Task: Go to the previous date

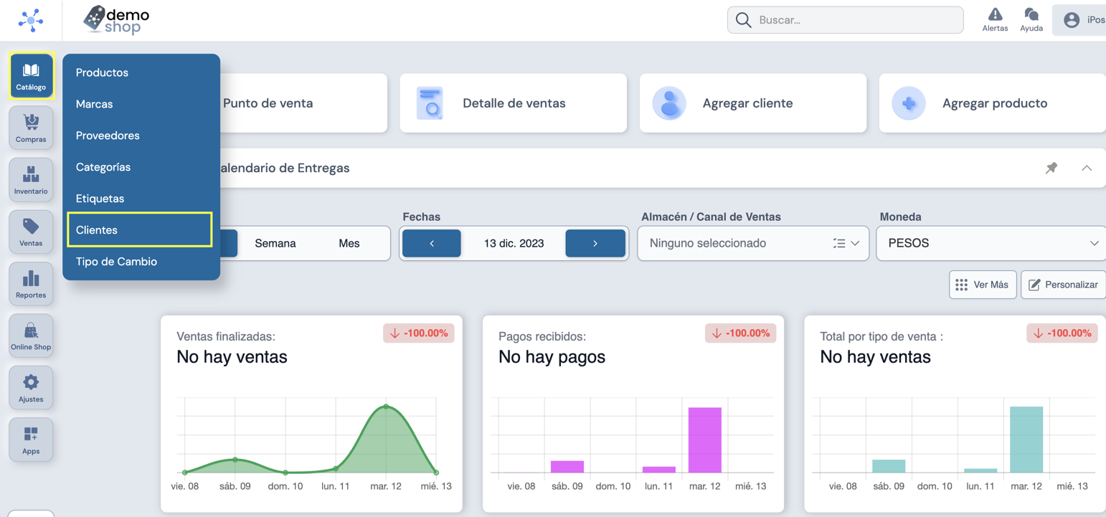Action: [432, 243]
